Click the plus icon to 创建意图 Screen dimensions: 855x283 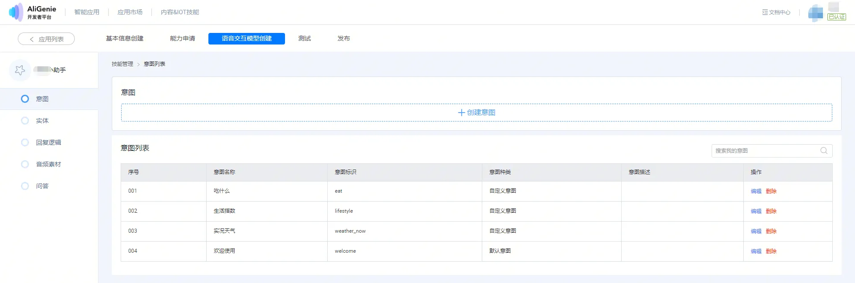point(461,113)
